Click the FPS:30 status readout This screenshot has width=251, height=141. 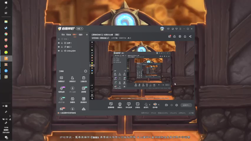153,113
